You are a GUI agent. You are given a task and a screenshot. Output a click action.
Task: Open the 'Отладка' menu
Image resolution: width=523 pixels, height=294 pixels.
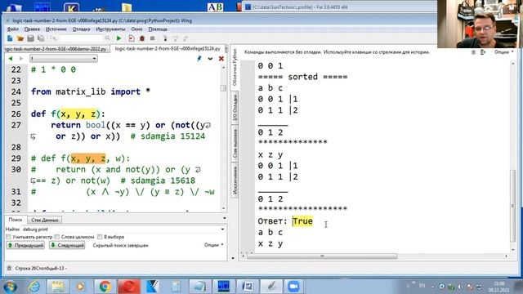pos(81,29)
